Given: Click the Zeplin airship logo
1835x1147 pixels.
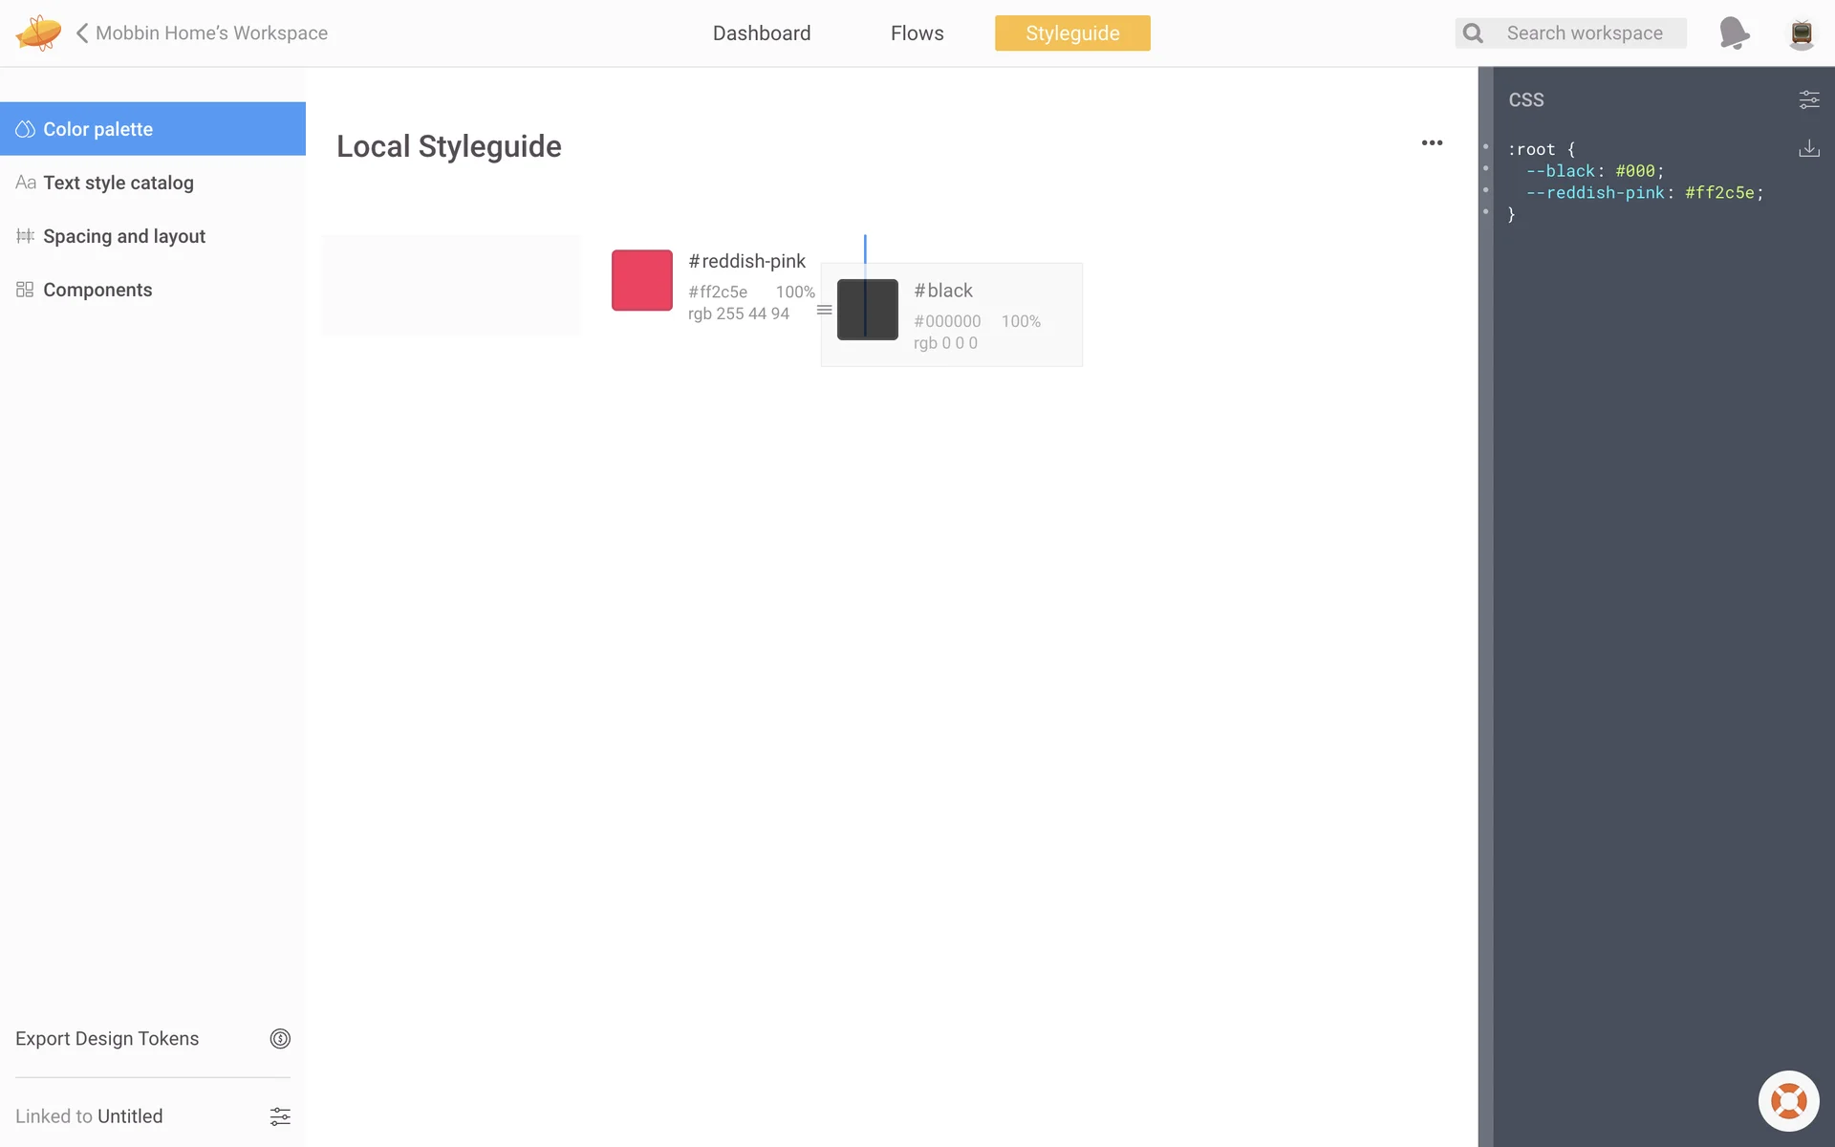Looking at the screenshot, I should [38, 33].
